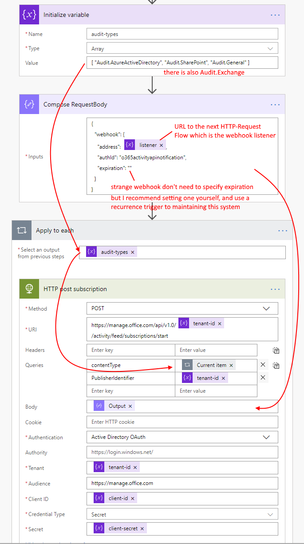Image resolution: width=304 pixels, height=544 pixels.
Task: Remove the listener token from webhook address
Action: 162,145
